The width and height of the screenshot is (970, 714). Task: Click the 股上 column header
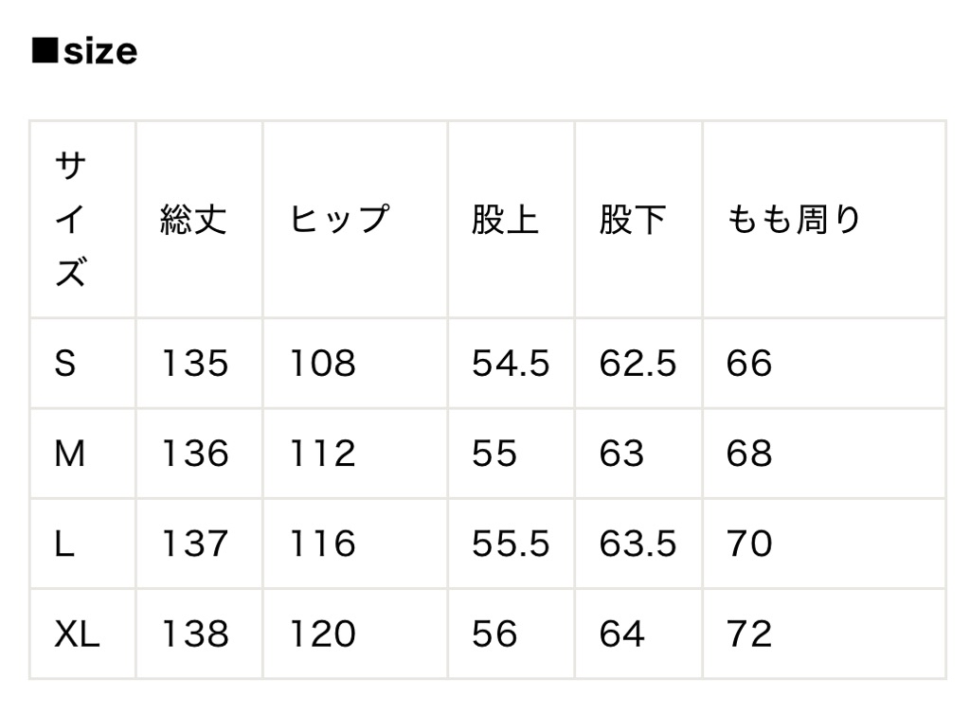(505, 220)
